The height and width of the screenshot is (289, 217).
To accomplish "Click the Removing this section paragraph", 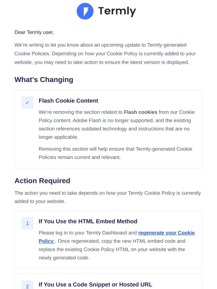I will click(x=115, y=153).
